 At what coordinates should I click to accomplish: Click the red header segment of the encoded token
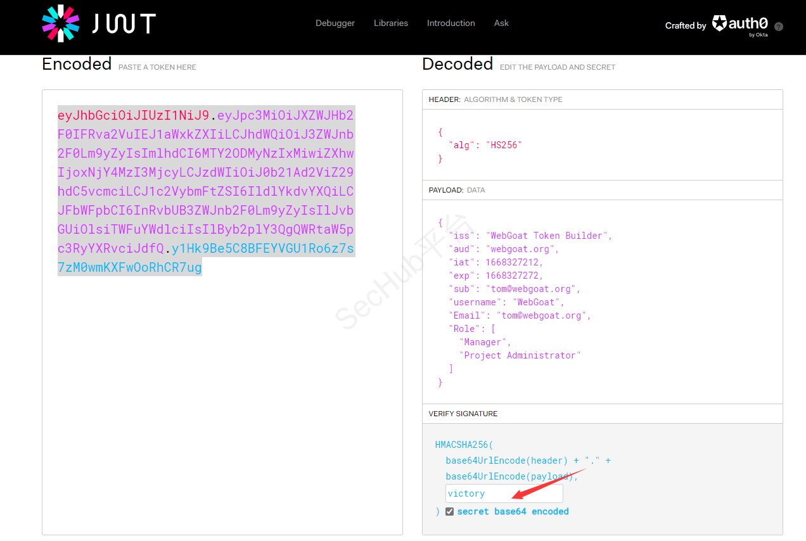[x=133, y=115]
